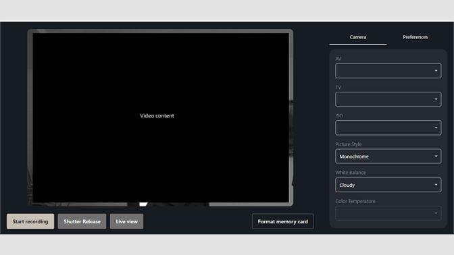
Task: Open the AV dropdown
Action: point(388,71)
